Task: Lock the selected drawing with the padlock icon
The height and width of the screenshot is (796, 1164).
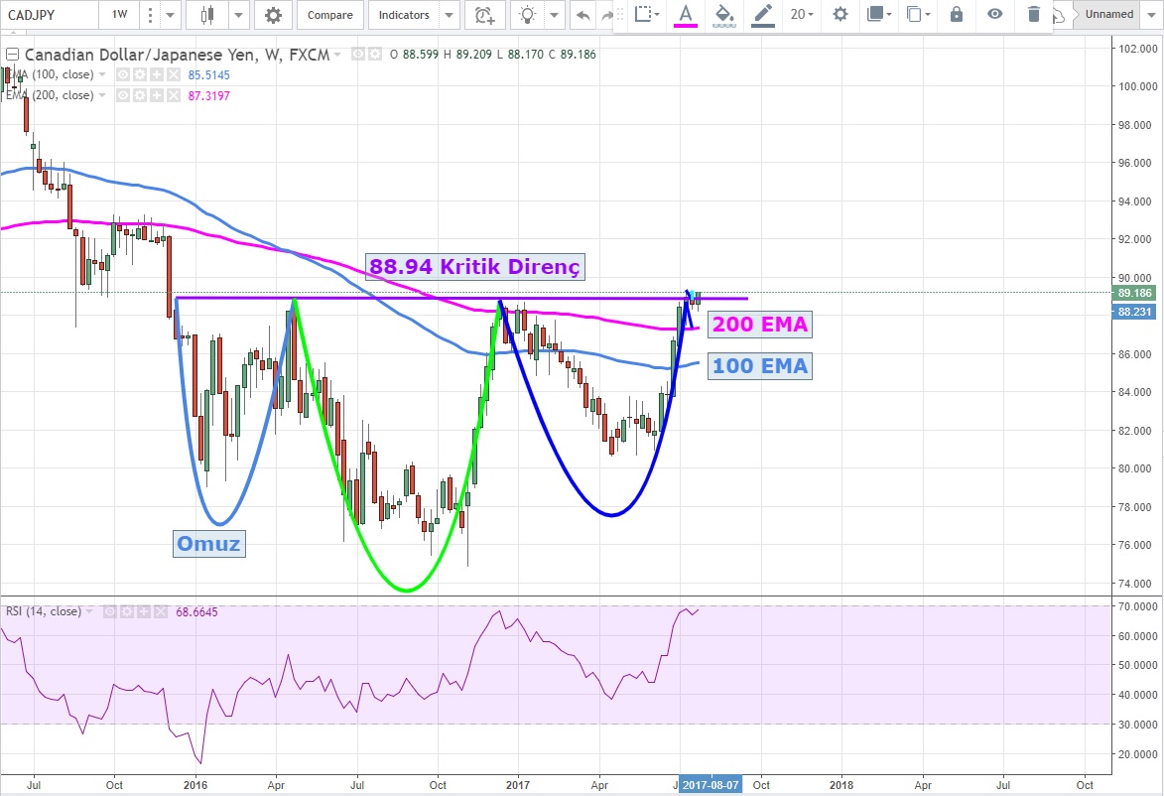Action: pos(956,14)
